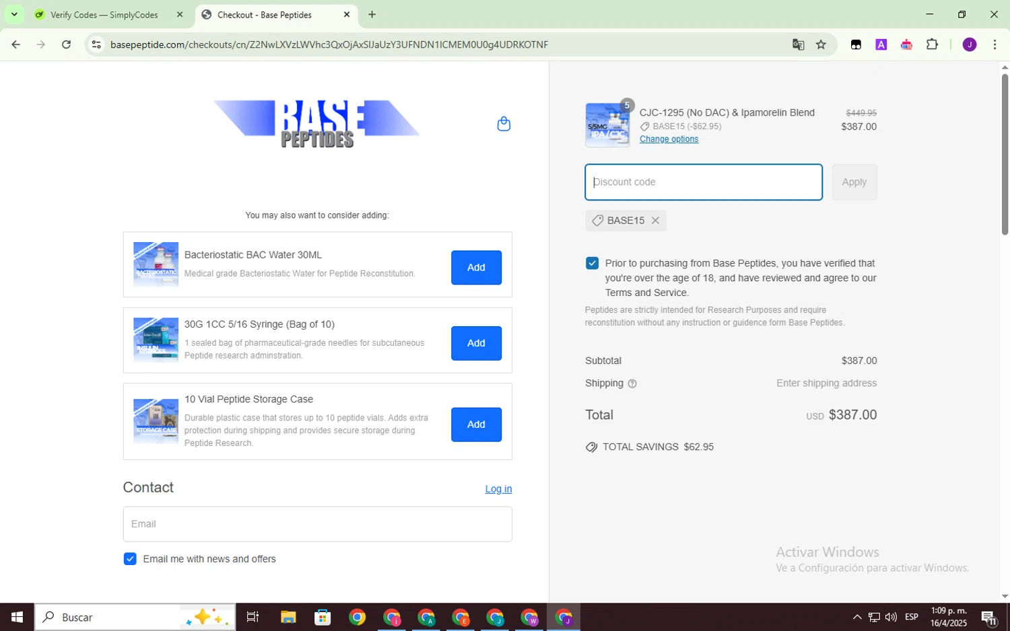This screenshot has height=631, width=1010.
Task: Open the taskbar clock showing 1:09 p. m.
Action: (x=949, y=617)
